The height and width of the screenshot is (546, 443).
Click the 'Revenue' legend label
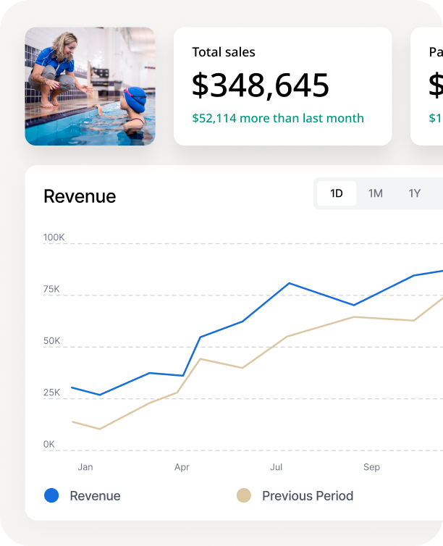tap(95, 496)
